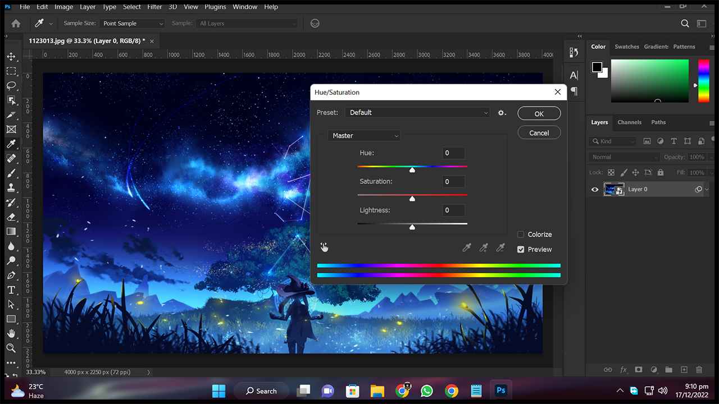This screenshot has height=404, width=719.
Task: Click the Create new group folder icon
Action: (x=668, y=370)
